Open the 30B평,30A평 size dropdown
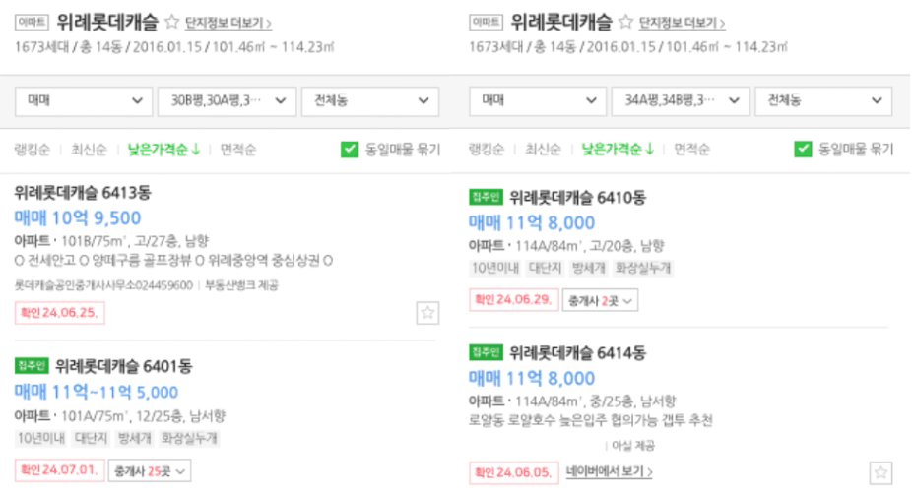The image size is (912, 494). tap(228, 101)
